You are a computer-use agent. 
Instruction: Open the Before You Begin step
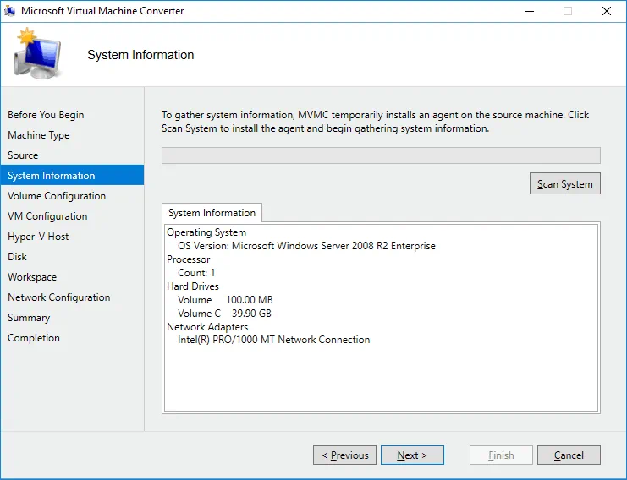coord(46,115)
